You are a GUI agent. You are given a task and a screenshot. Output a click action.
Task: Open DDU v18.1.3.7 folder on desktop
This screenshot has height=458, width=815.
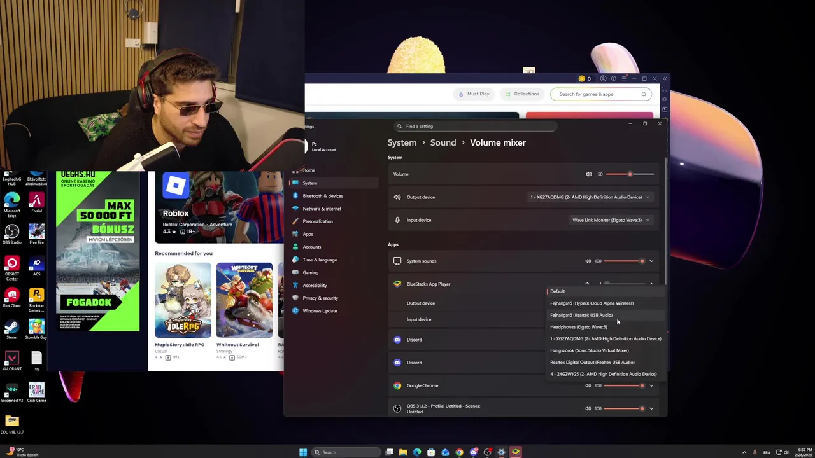11,424
